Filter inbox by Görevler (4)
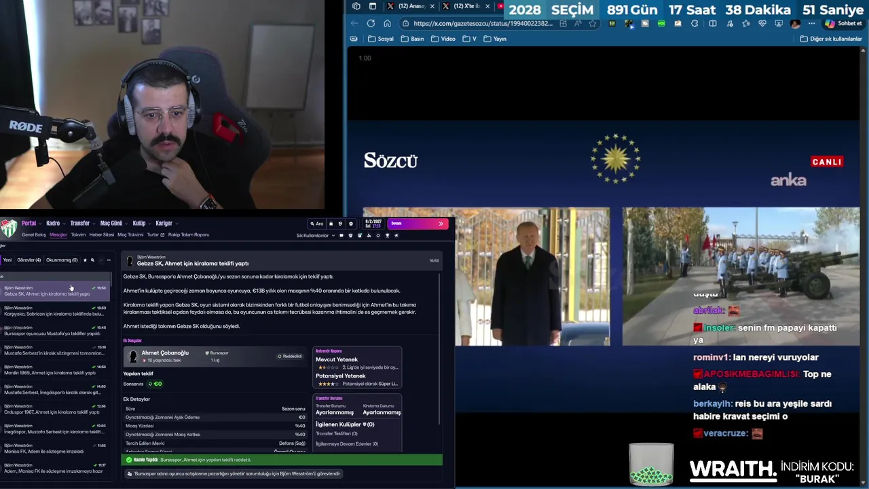Image resolution: width=869 pixels, height=489 pixels. 29,260
